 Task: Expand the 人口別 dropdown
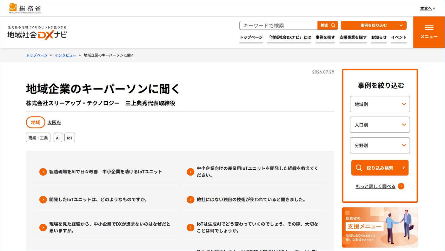tap(380, 125)
